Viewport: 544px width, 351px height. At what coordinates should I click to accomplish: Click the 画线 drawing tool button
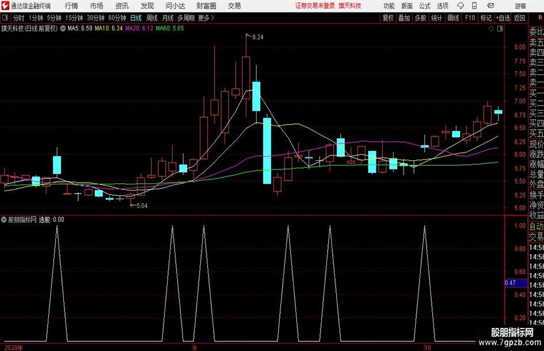coord(453,18)
